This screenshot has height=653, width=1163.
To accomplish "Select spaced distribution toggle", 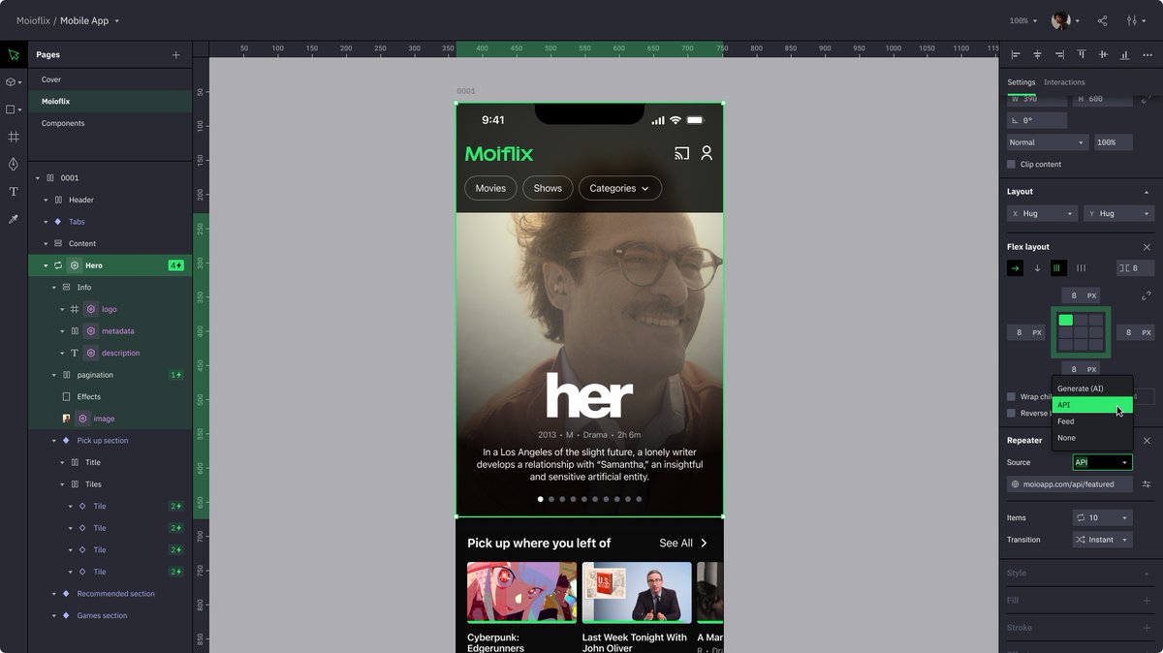I will coord(1082,268).
